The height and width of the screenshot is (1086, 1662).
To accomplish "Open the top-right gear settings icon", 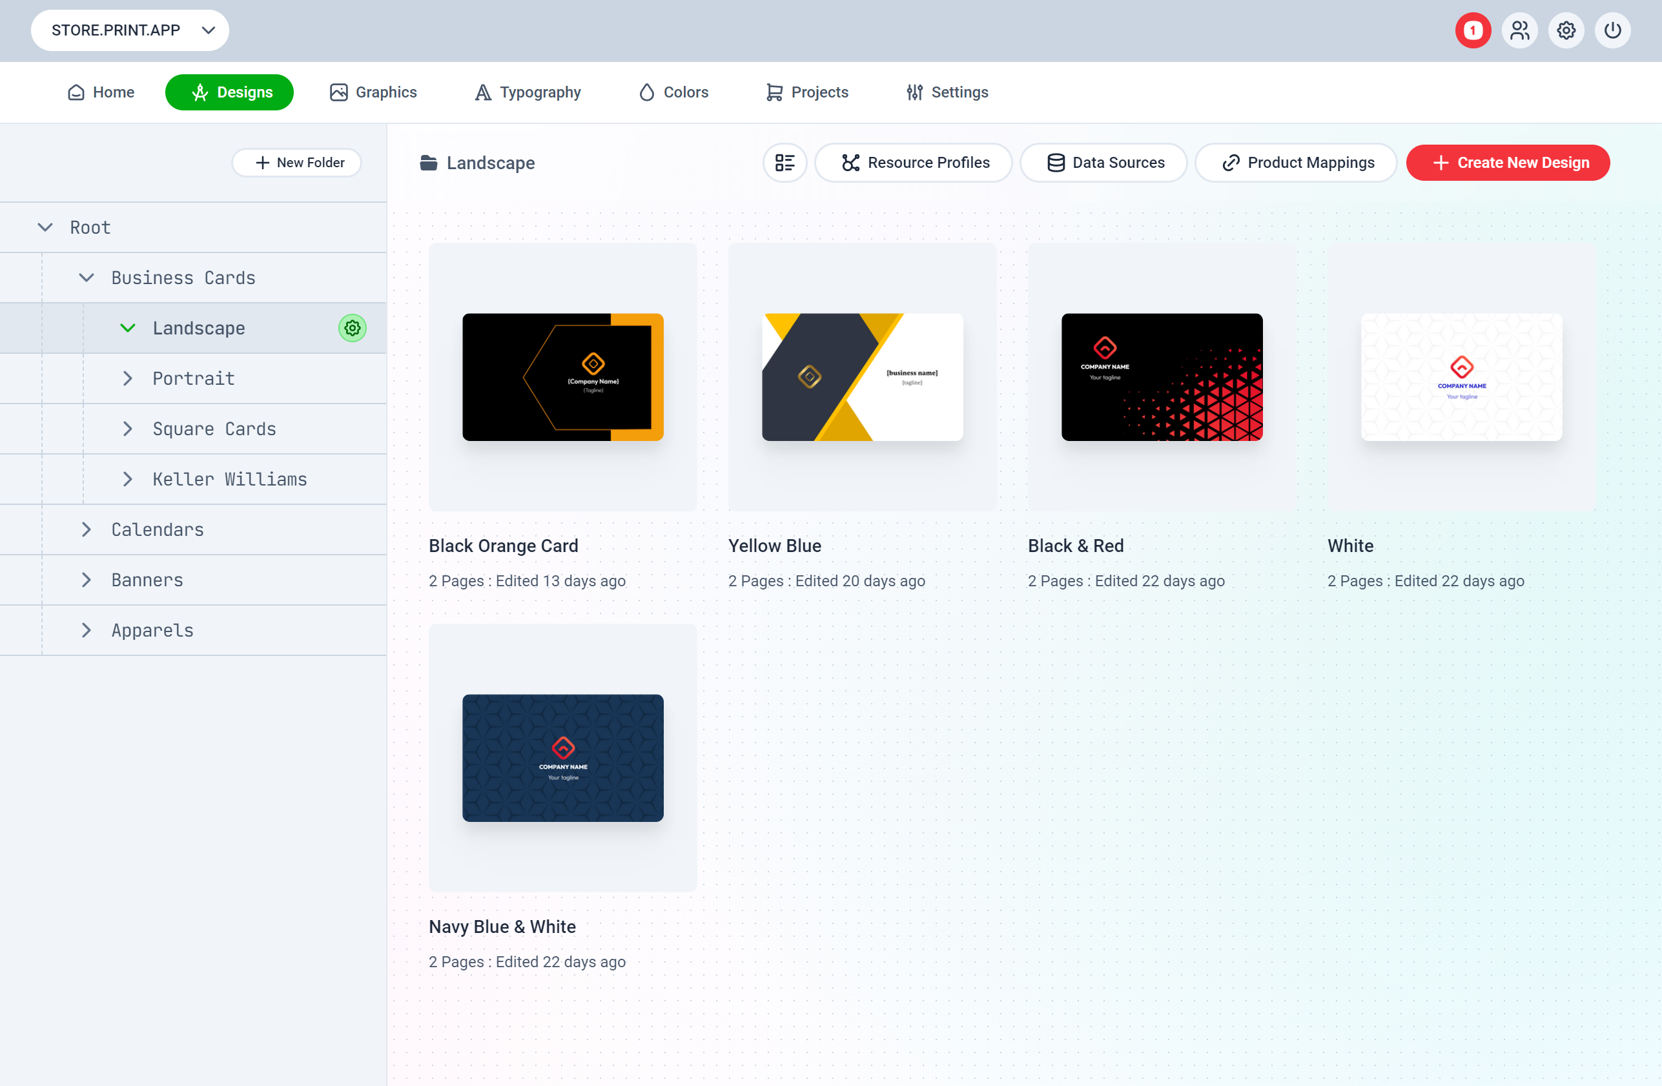I will coord(1566,31).
